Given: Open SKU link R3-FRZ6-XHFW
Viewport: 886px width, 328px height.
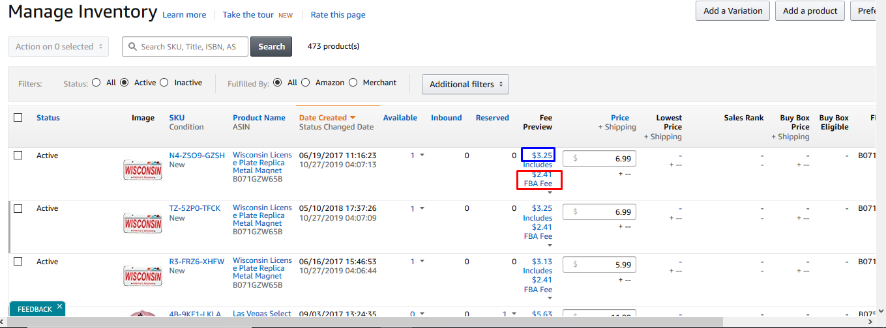Looking at the screenshot, I should click(x=197, y=262).
